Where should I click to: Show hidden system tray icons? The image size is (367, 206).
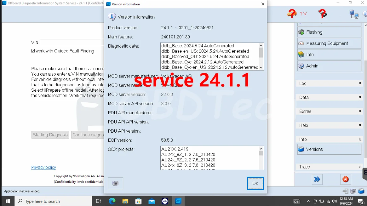(308, 201)
